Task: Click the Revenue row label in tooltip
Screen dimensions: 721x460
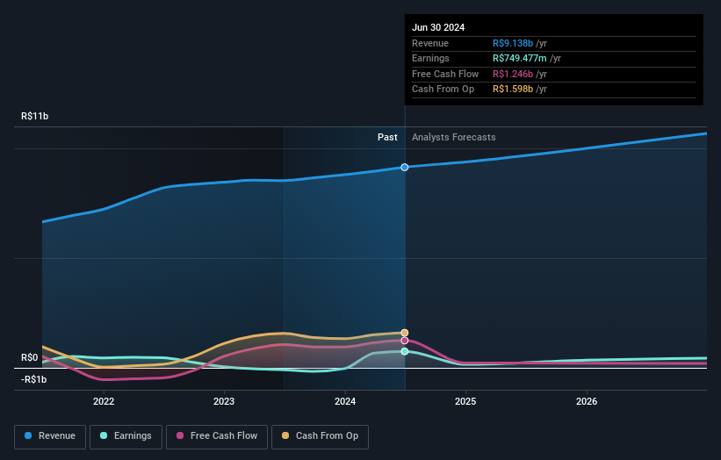Action: (430, 43)
